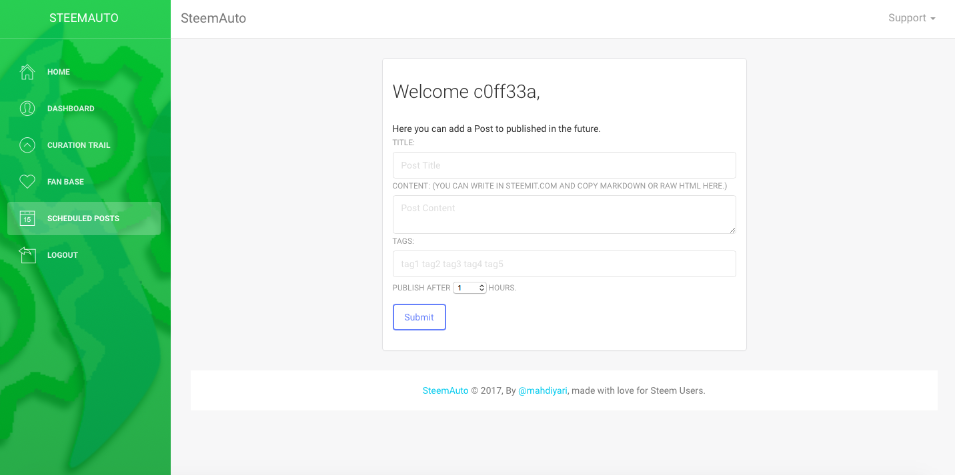Focus the tags input field
Viewport: 955px width, 475px height.
pyautogui.click(x=564, y=264)
